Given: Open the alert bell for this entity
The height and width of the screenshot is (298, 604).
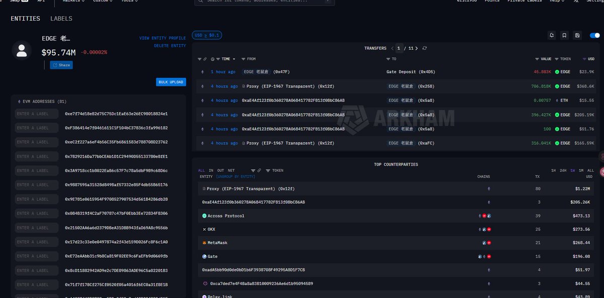Looking at the screenshot, I should click(x=552, y=35).
